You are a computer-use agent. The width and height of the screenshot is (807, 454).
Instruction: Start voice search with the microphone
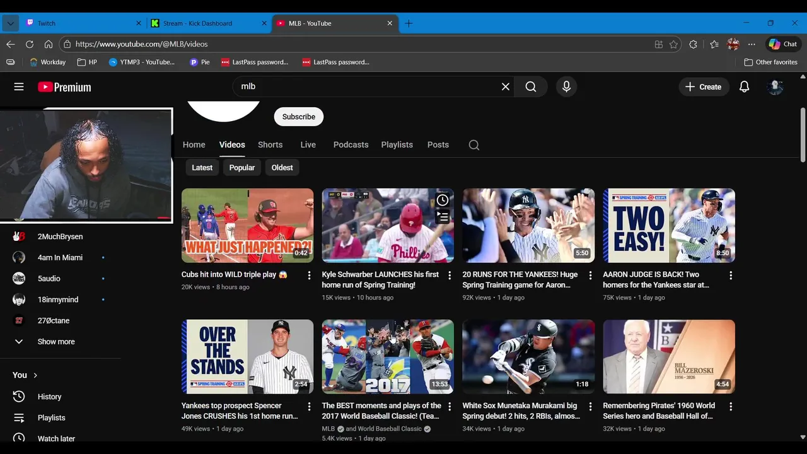tap(566, 87)
